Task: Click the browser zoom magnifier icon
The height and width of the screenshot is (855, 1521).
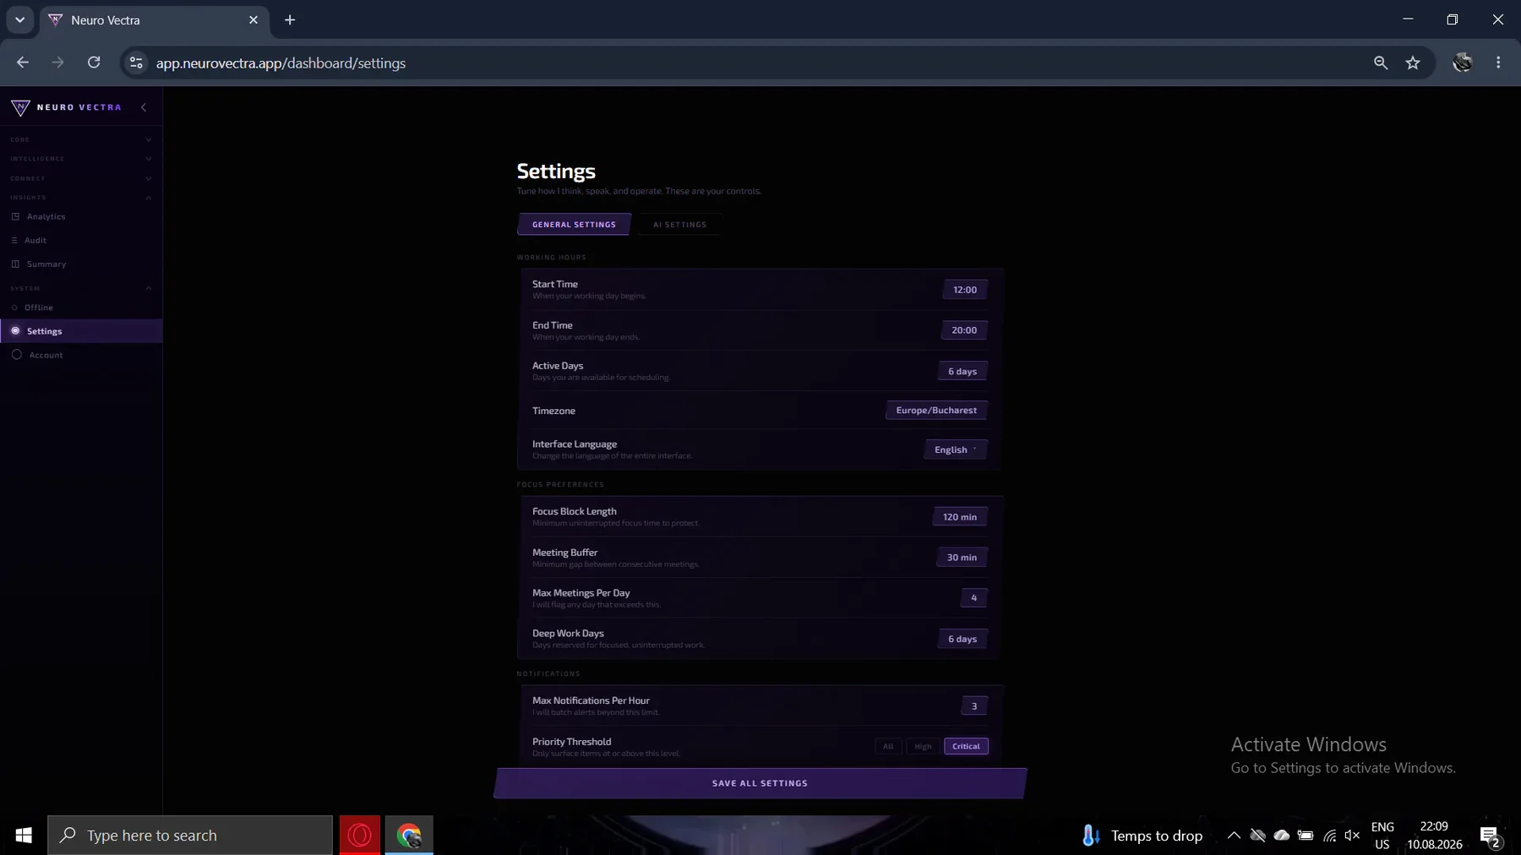Action: click(x=1381, y=63)
